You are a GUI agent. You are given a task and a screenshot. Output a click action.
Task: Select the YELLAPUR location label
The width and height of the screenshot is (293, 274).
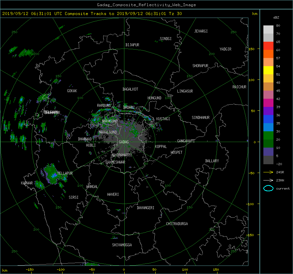[x=65, y=173]
